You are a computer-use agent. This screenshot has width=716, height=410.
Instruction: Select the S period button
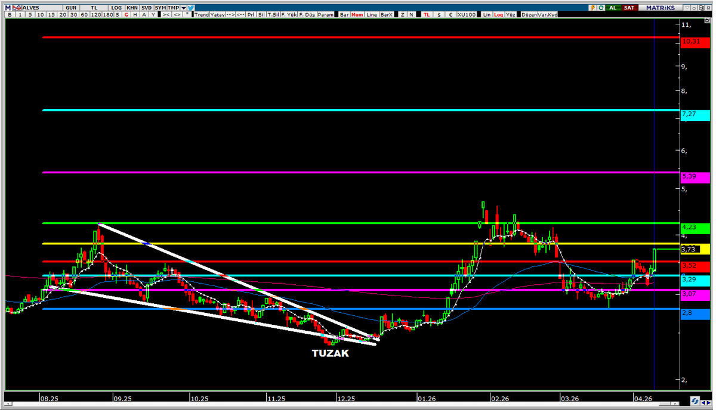(117, 14)
